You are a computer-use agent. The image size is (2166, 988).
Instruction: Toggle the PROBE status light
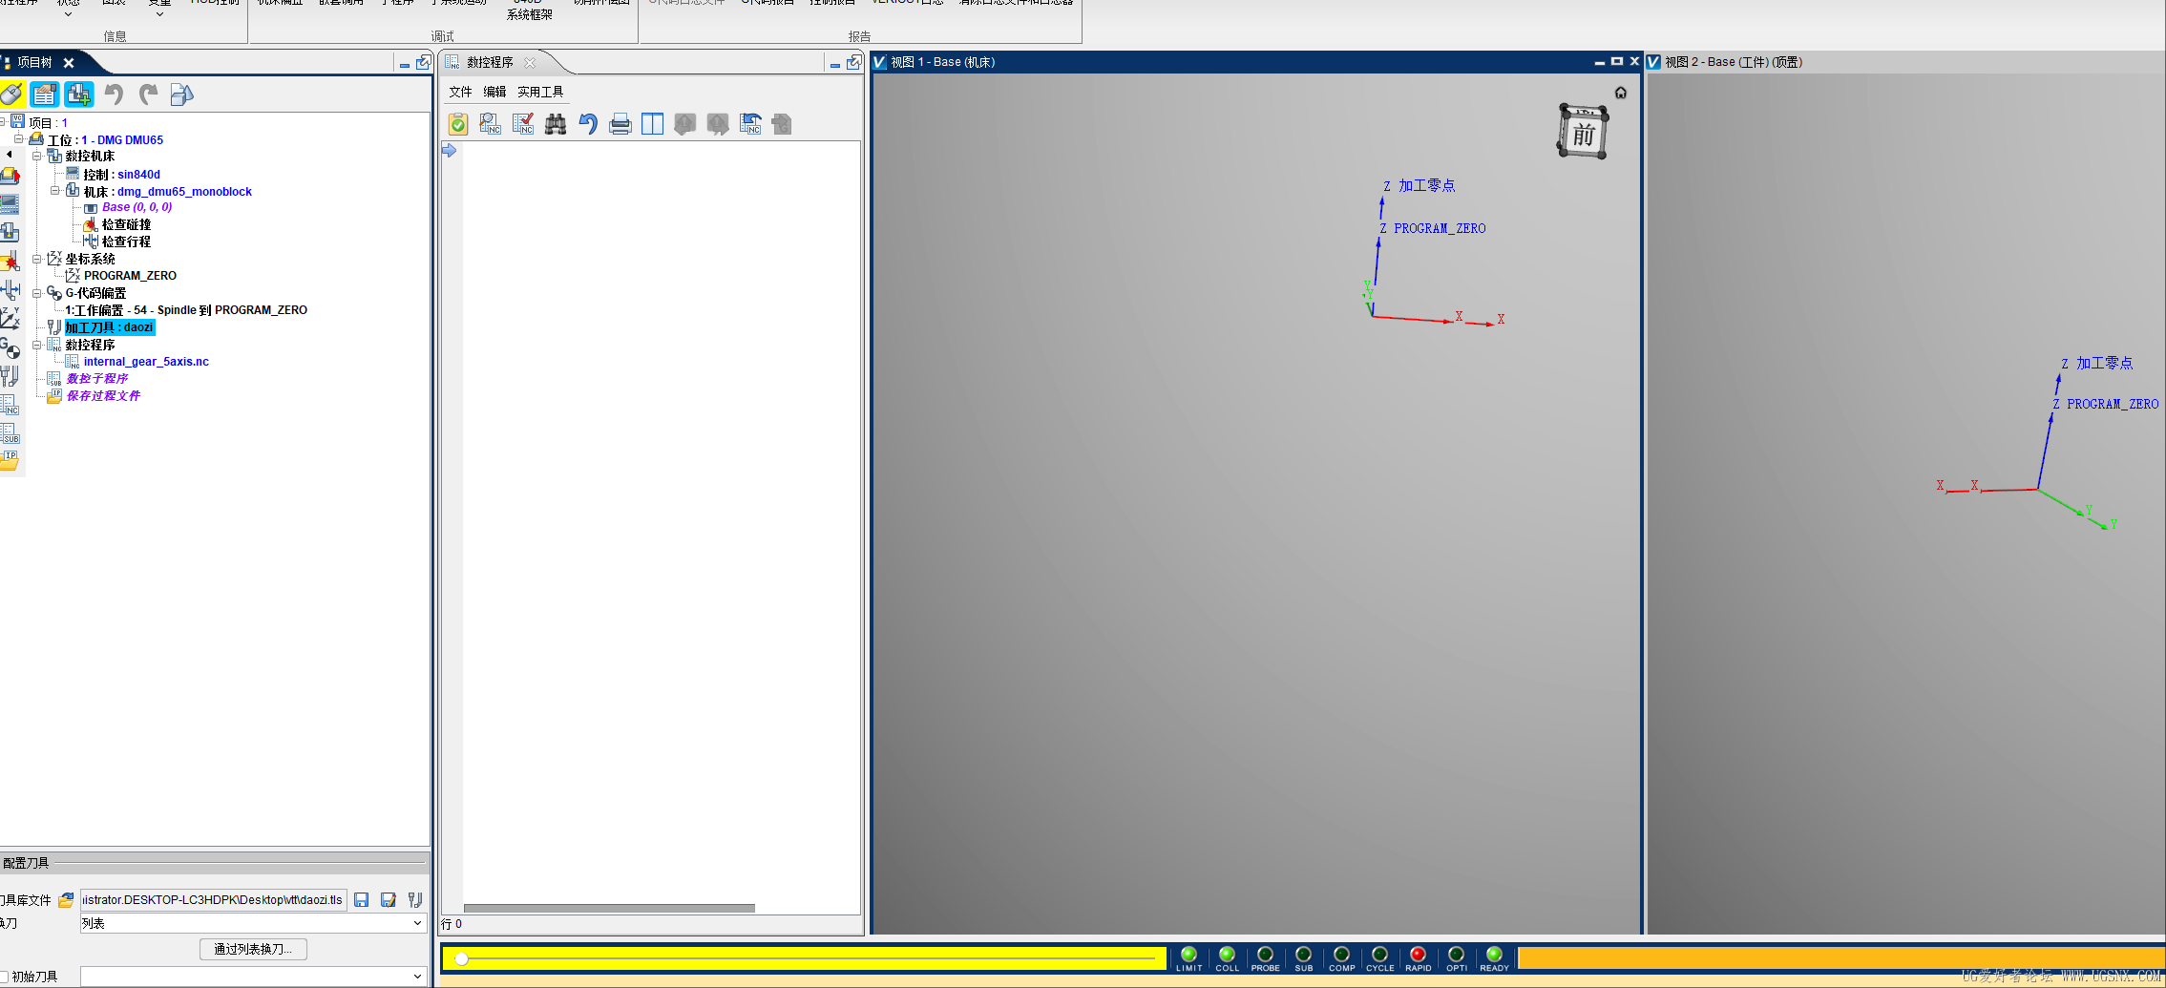[1266, 955]
